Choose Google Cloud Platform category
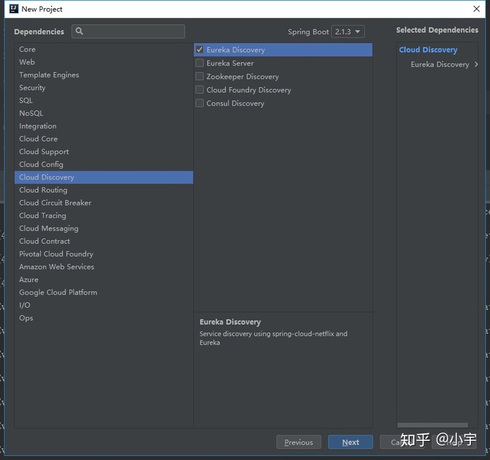Viewport: 490px width, 460px height. [x=103, y=293]
